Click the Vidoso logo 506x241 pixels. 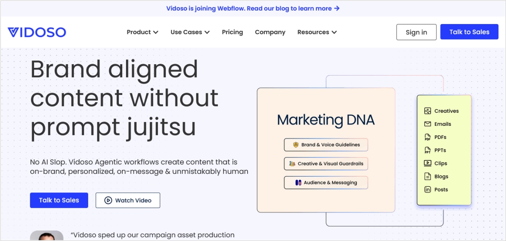(37, 32)
